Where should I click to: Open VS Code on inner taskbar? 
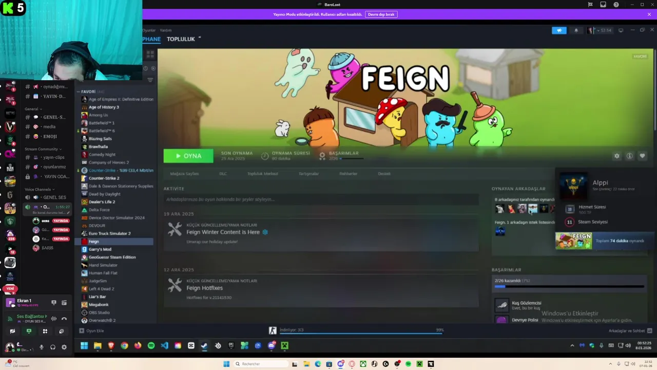click(164, 346)
